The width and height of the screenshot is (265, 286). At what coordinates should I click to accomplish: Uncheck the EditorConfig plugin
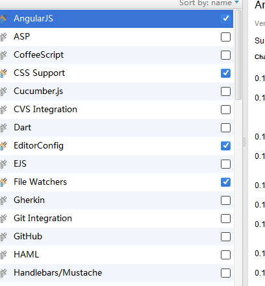pos(225,146)
